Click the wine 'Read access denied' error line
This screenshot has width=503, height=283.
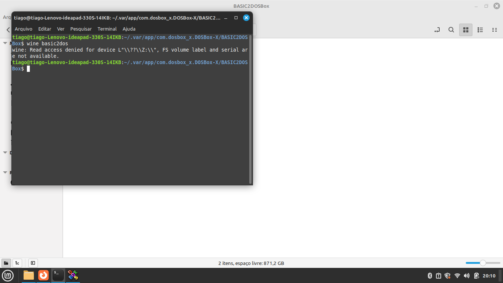[130, 53]
